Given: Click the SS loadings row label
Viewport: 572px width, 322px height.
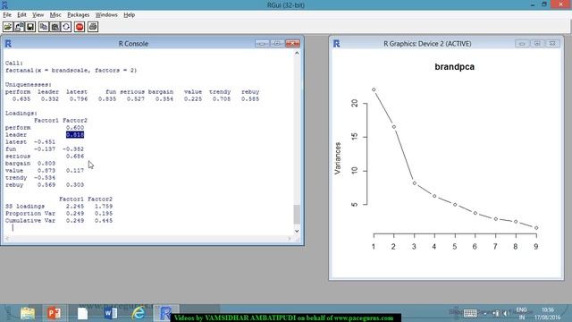Looking at the screenshot, I should [x=25, y=207].
